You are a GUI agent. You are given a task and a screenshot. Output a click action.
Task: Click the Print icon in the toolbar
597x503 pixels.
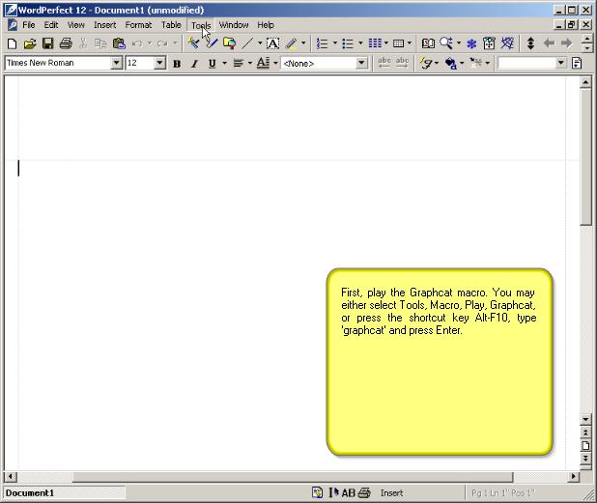[x=66, y=43]
